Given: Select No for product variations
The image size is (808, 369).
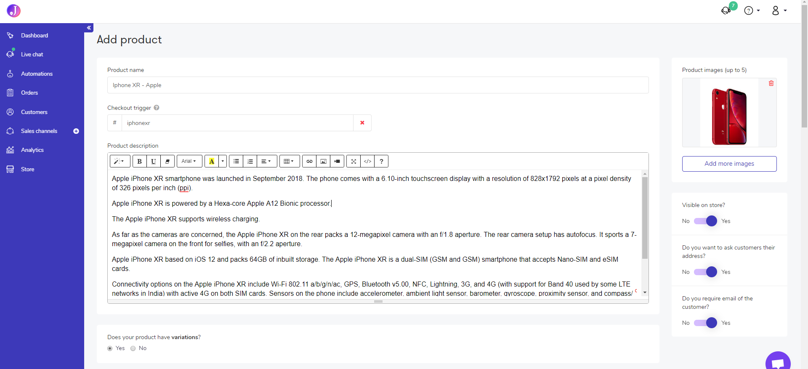Looking at the screenshot, I should 133,348.
